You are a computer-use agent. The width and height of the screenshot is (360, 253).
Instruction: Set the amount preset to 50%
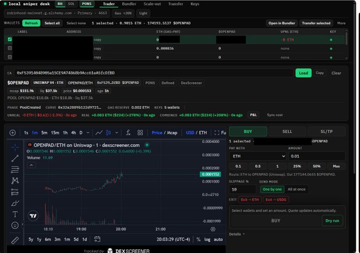point(317,166)
